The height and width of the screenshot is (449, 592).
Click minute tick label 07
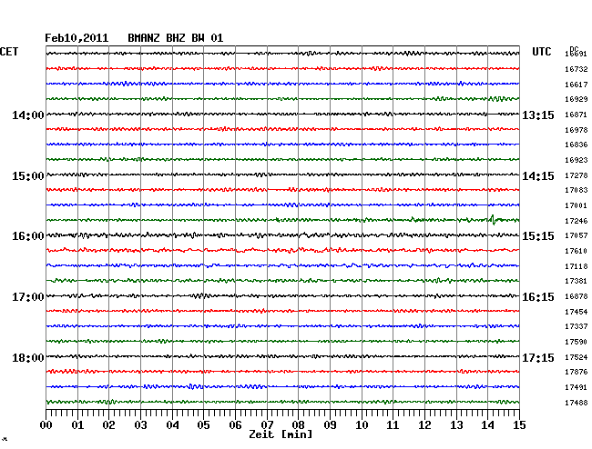(267, 425)
